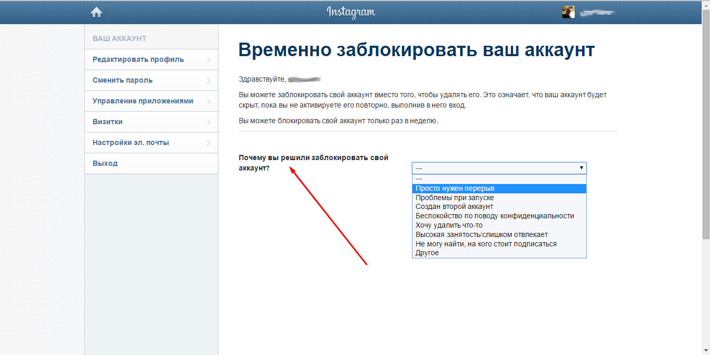Click chevron beside 'Настройки эл. почты'

point(209,143)
